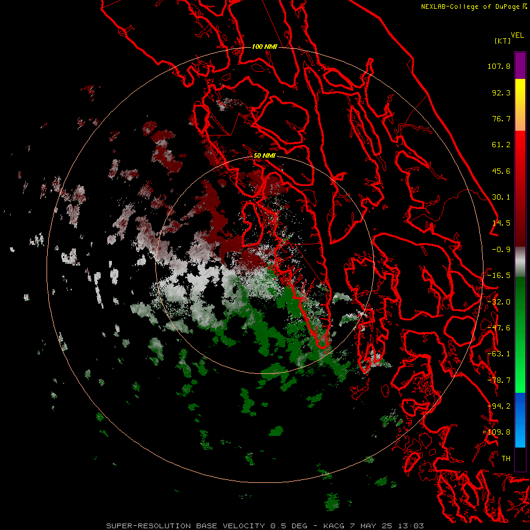Click the Super-Resolution Base Velocity caption

tap(264, 526)
